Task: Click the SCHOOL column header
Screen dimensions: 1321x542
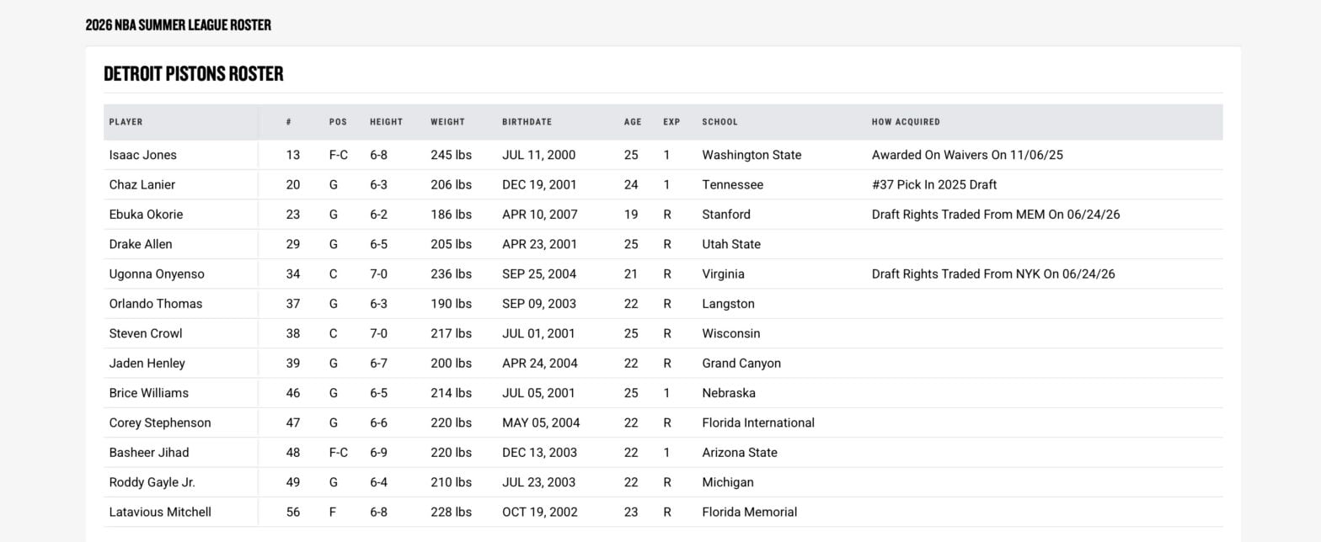Action: click(x=719, y=122)
